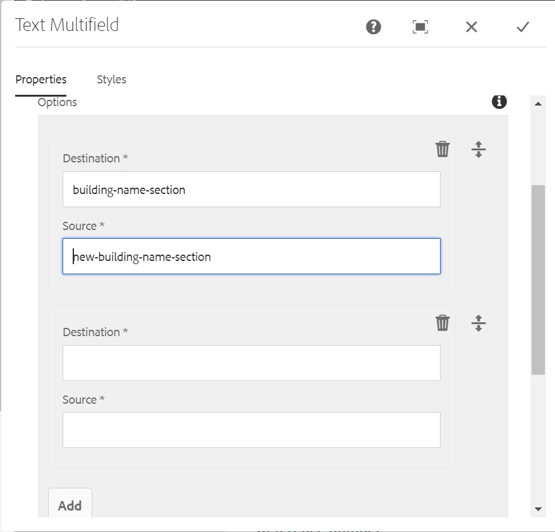Click the Options section label
555x532 pixels.
point(58,102)
